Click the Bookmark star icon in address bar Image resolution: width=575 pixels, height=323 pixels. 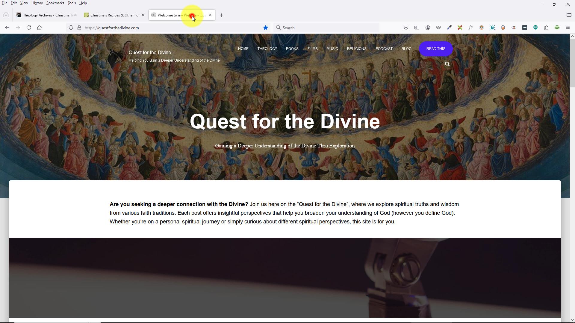tap(267, 28)
